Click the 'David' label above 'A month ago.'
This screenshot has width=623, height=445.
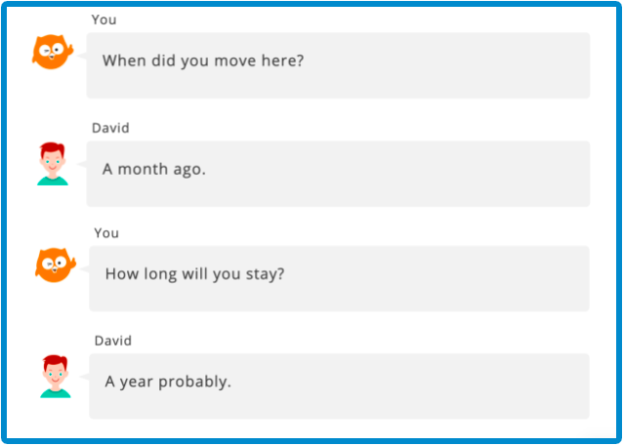point(110,128)
